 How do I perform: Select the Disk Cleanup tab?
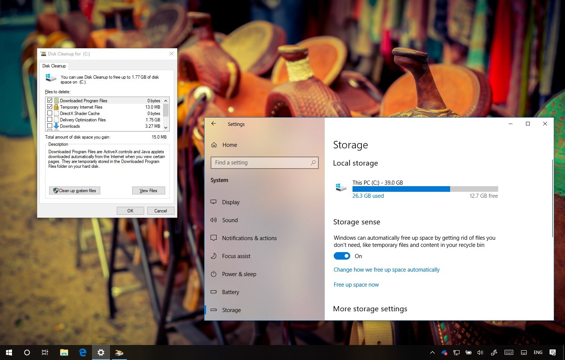tap(54, 66)
